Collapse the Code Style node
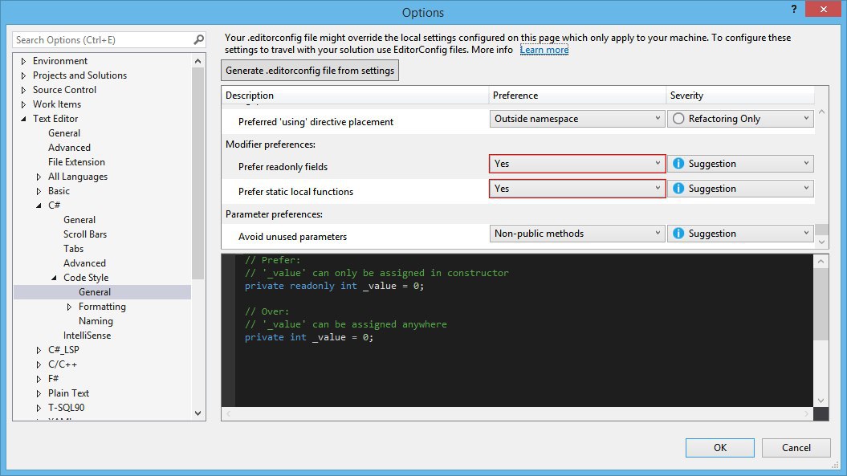 pyautogui.click(x=54, y=278)
